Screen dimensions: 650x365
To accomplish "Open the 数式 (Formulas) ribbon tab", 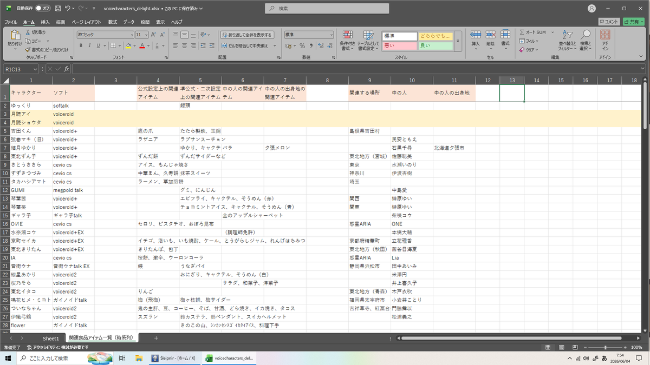I will 113,22.
